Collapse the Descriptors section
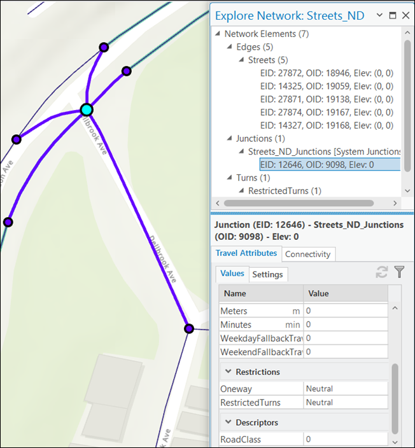Viewport: 415px width, 448px height. point(227,423)
